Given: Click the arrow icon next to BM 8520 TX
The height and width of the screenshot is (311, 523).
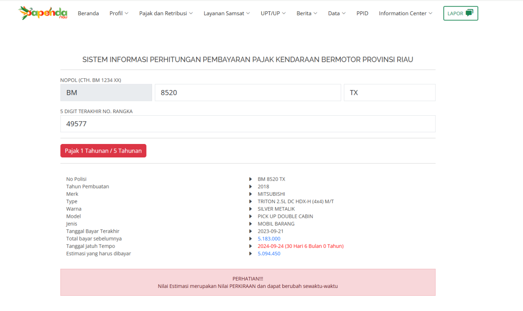Looking at the screenshot, I should [x=251, y=179].
